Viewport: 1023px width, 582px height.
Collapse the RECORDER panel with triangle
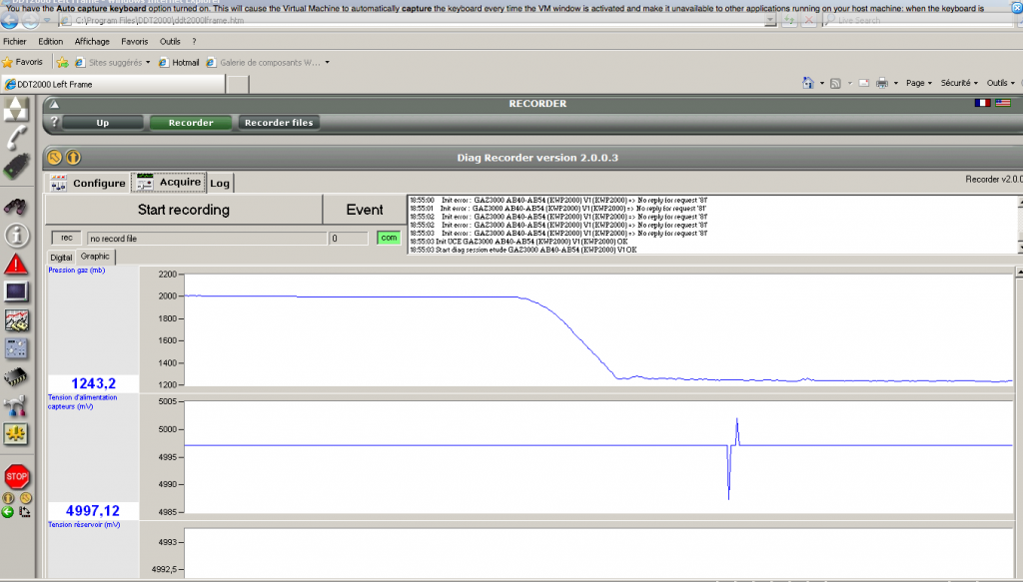[54, 104]
